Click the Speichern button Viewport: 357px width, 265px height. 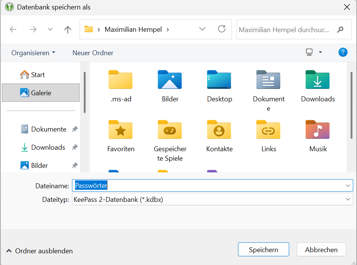(263, 250)
